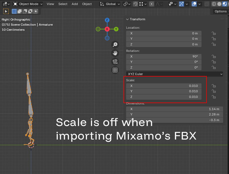The image size is (229, 174).
Task: Lock Rotation Z
Action: tap(214, 68)
